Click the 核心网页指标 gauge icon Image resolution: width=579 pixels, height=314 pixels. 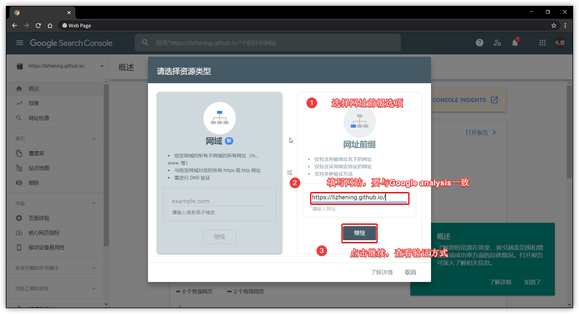[19, 233]
